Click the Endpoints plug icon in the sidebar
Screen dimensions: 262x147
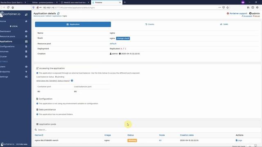pos(26,72)
